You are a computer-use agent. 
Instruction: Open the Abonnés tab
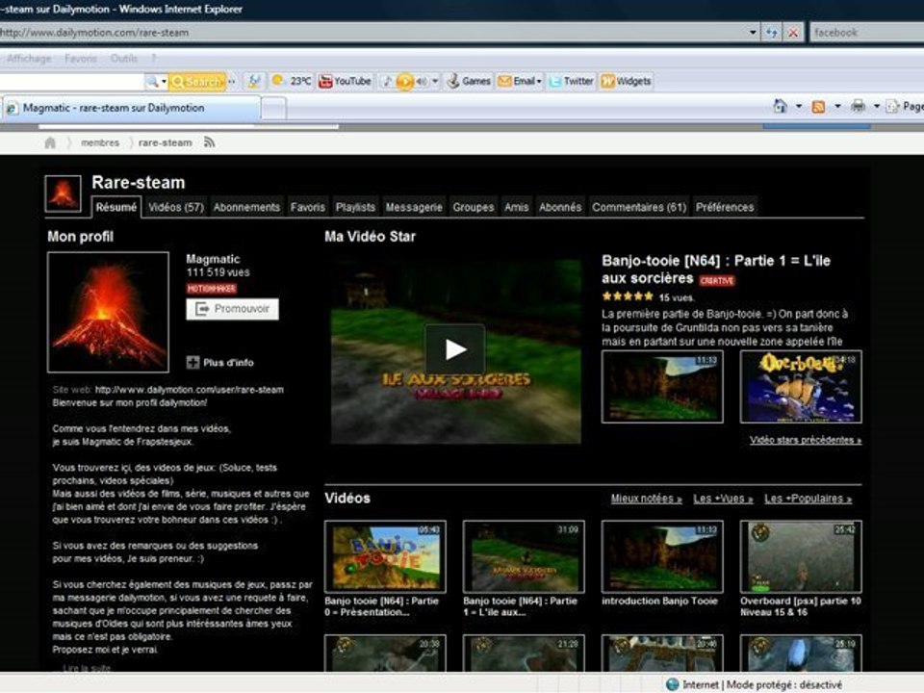[x=560, y=207]
